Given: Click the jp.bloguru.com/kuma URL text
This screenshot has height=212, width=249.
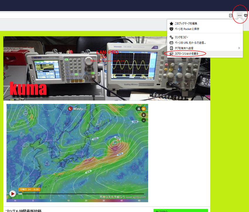Looking at the screenshot, I should 108,61.
